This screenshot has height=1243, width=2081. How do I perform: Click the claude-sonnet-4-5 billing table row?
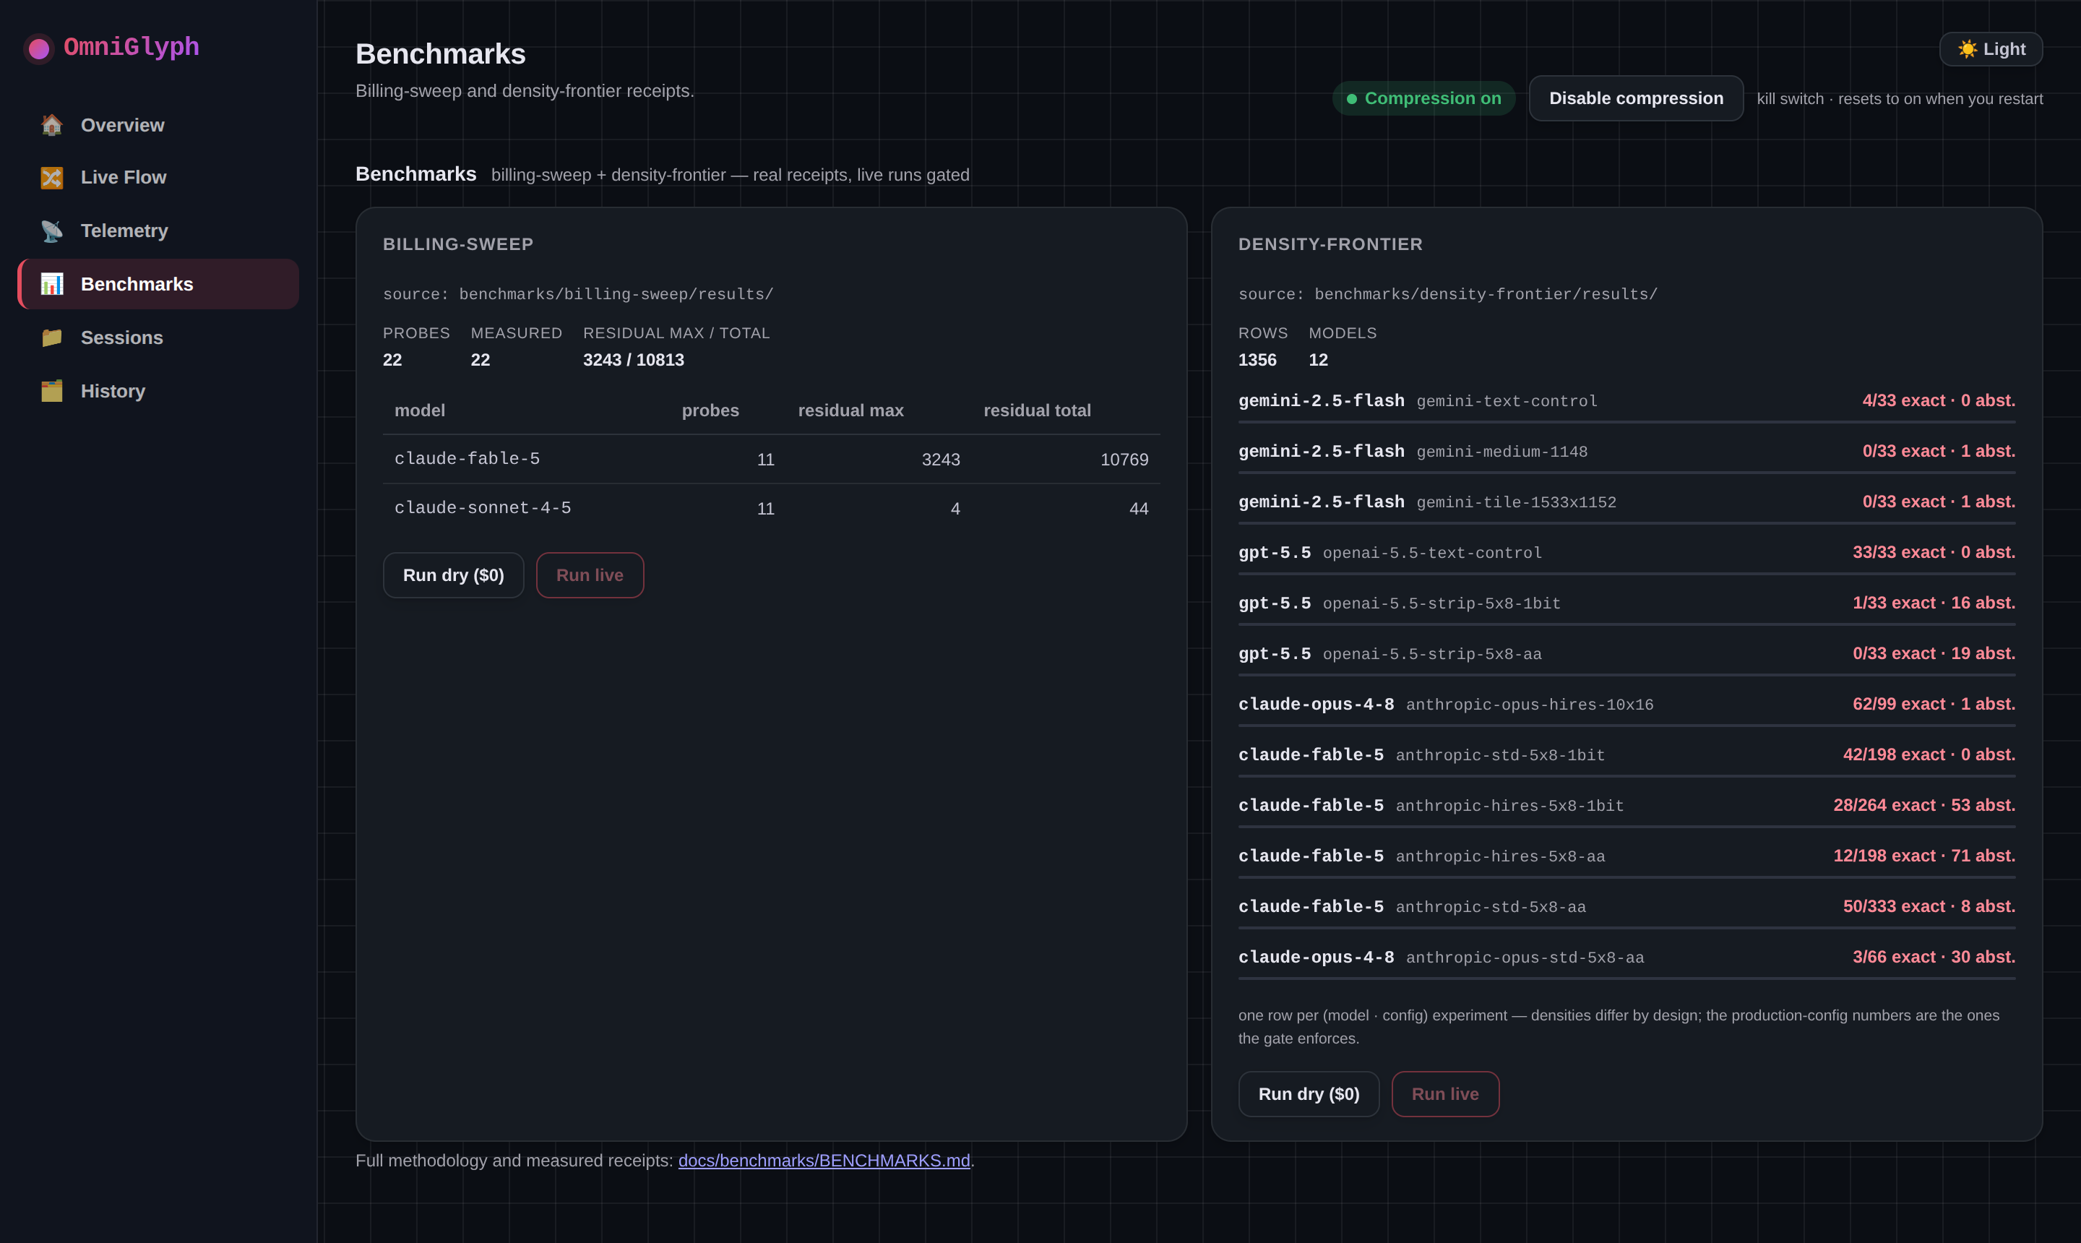tap(771, 509)
